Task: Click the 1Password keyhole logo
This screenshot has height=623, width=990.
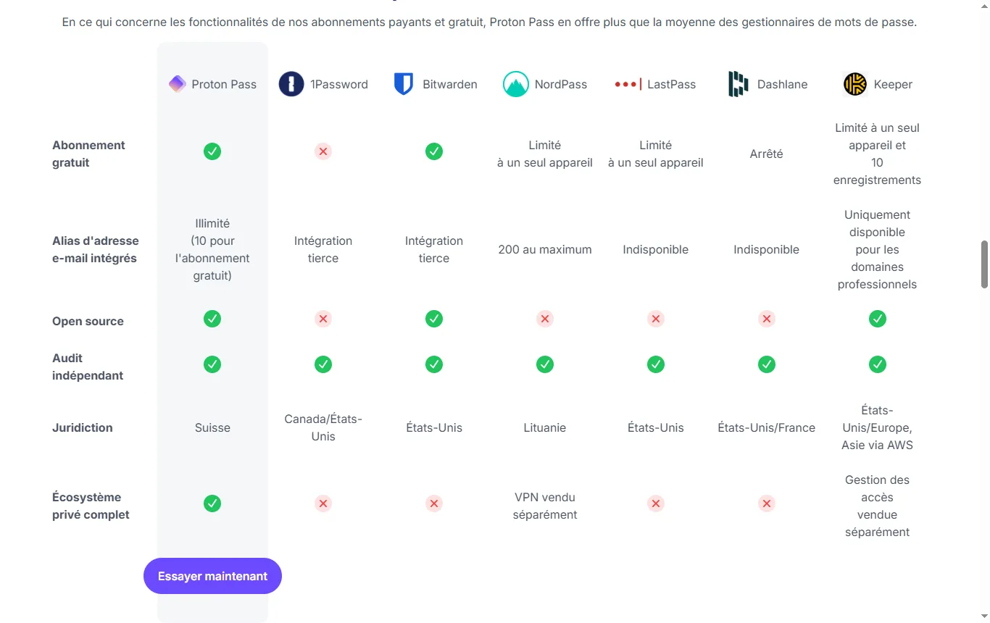Action: tap(291, 84)
